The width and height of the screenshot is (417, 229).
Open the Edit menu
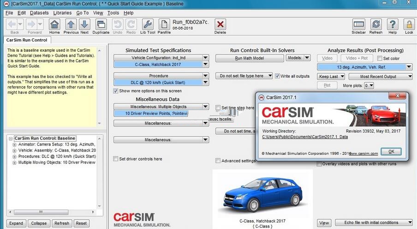click(x=22, y=13)
